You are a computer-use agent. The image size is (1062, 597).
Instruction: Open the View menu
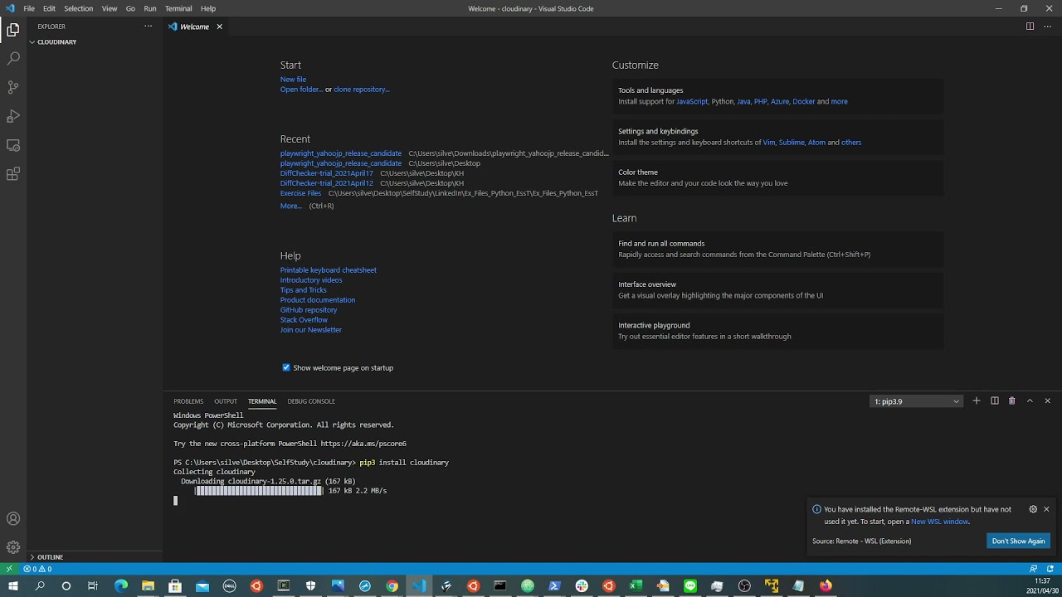coord(110,8)
